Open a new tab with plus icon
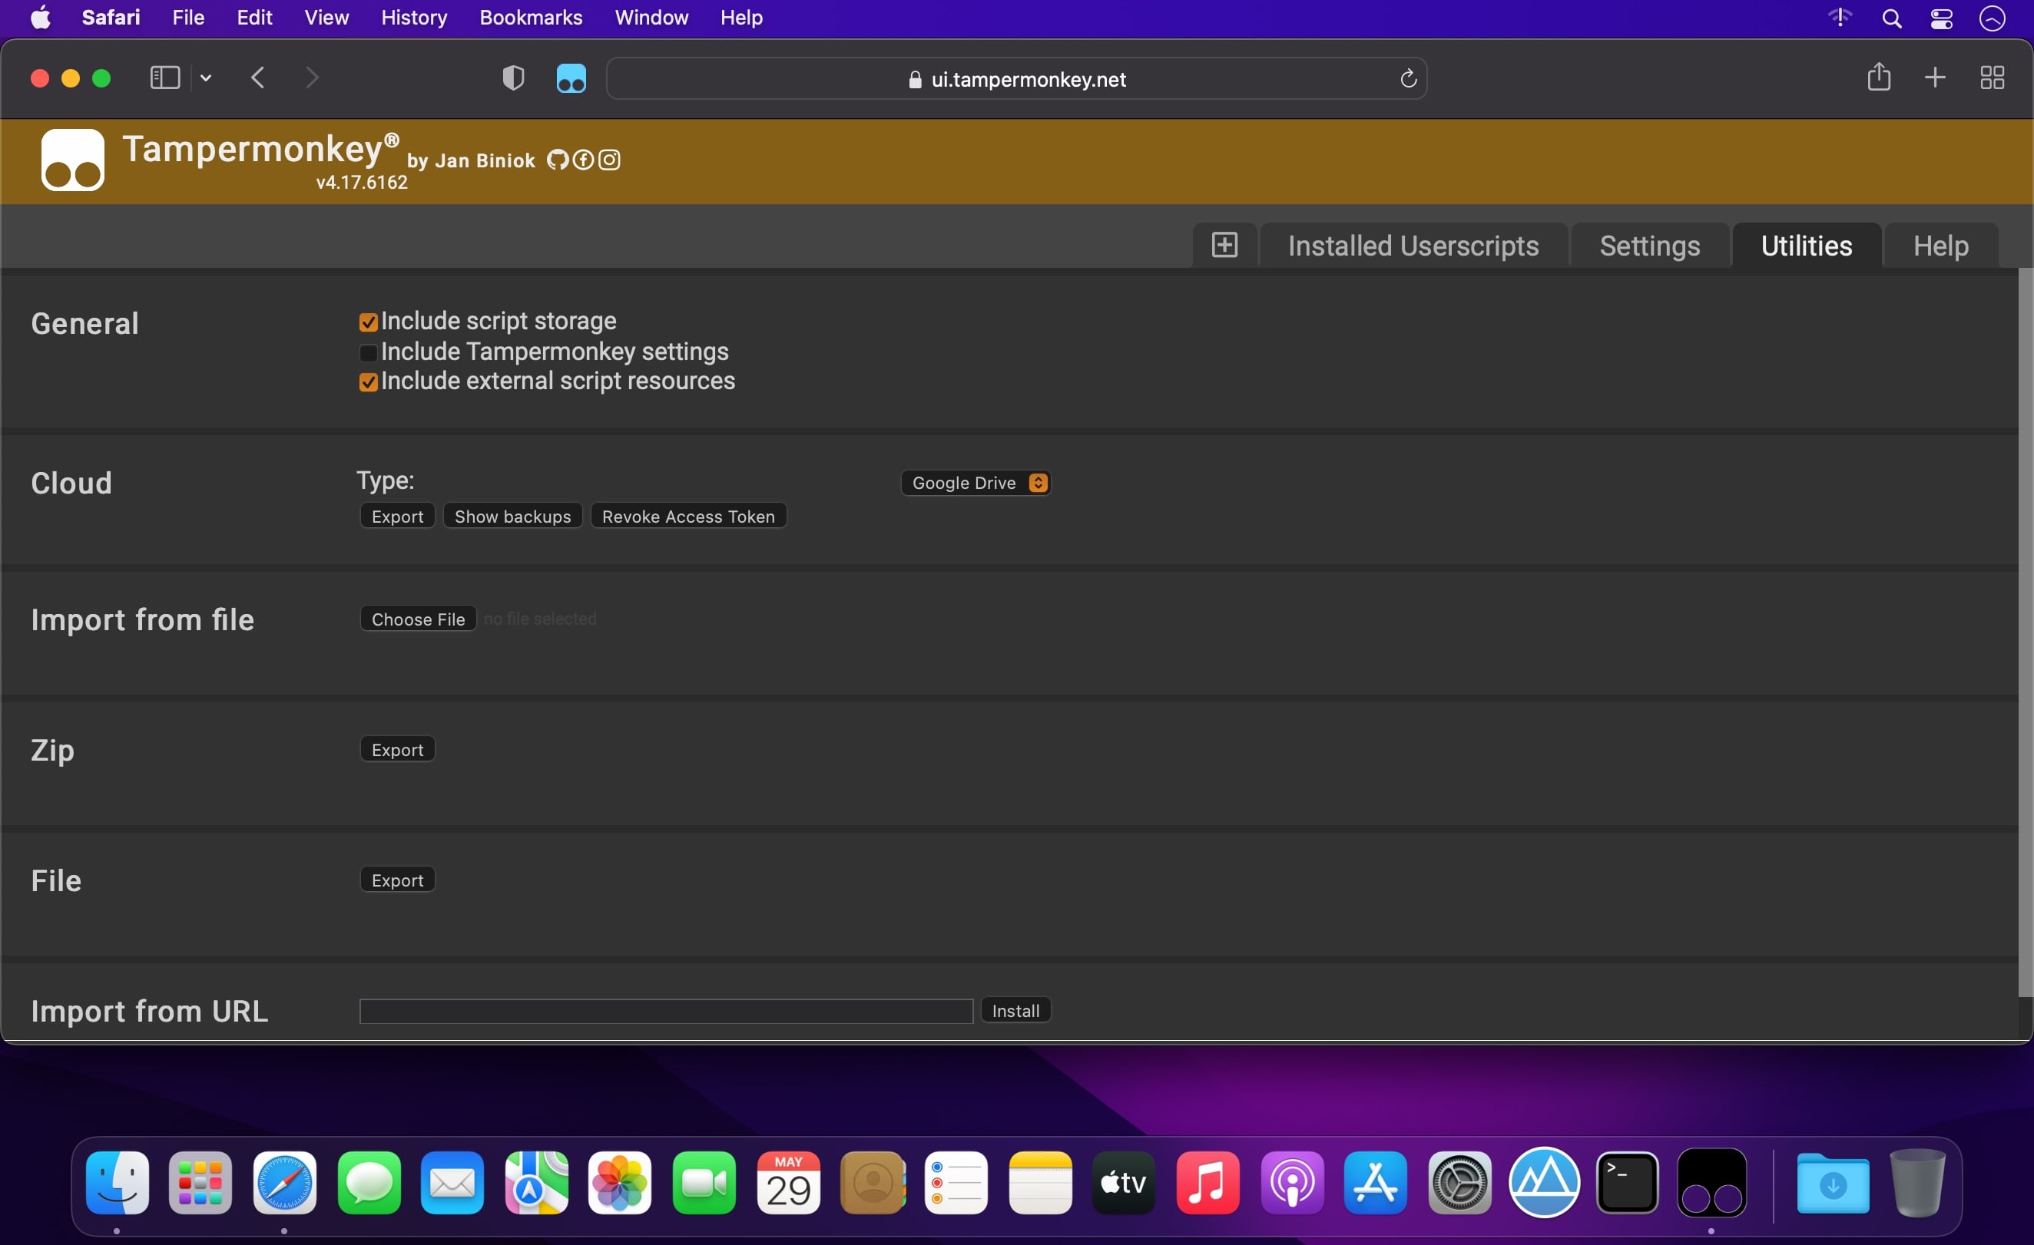 1935,78
